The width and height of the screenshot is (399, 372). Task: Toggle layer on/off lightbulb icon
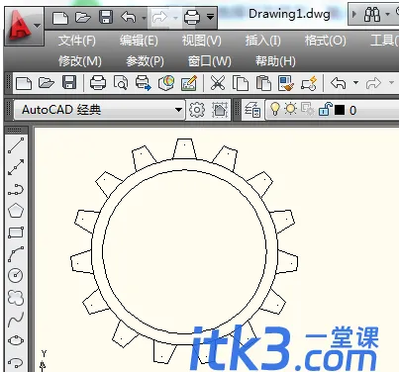274,109
